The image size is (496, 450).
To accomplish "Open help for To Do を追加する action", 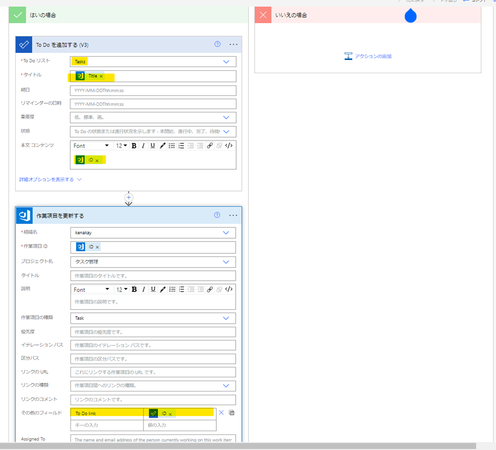I will point(217,44).
